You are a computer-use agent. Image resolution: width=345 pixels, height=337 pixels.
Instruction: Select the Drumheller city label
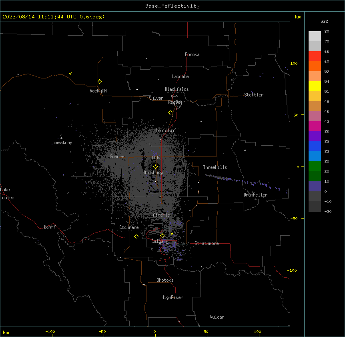(x=255, y=195)
